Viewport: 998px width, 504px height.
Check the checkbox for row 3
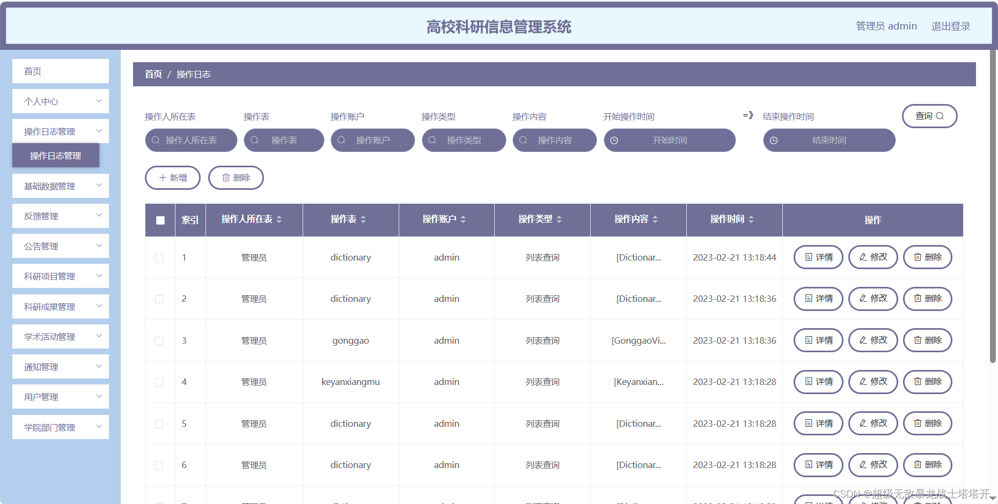[159, 341]
